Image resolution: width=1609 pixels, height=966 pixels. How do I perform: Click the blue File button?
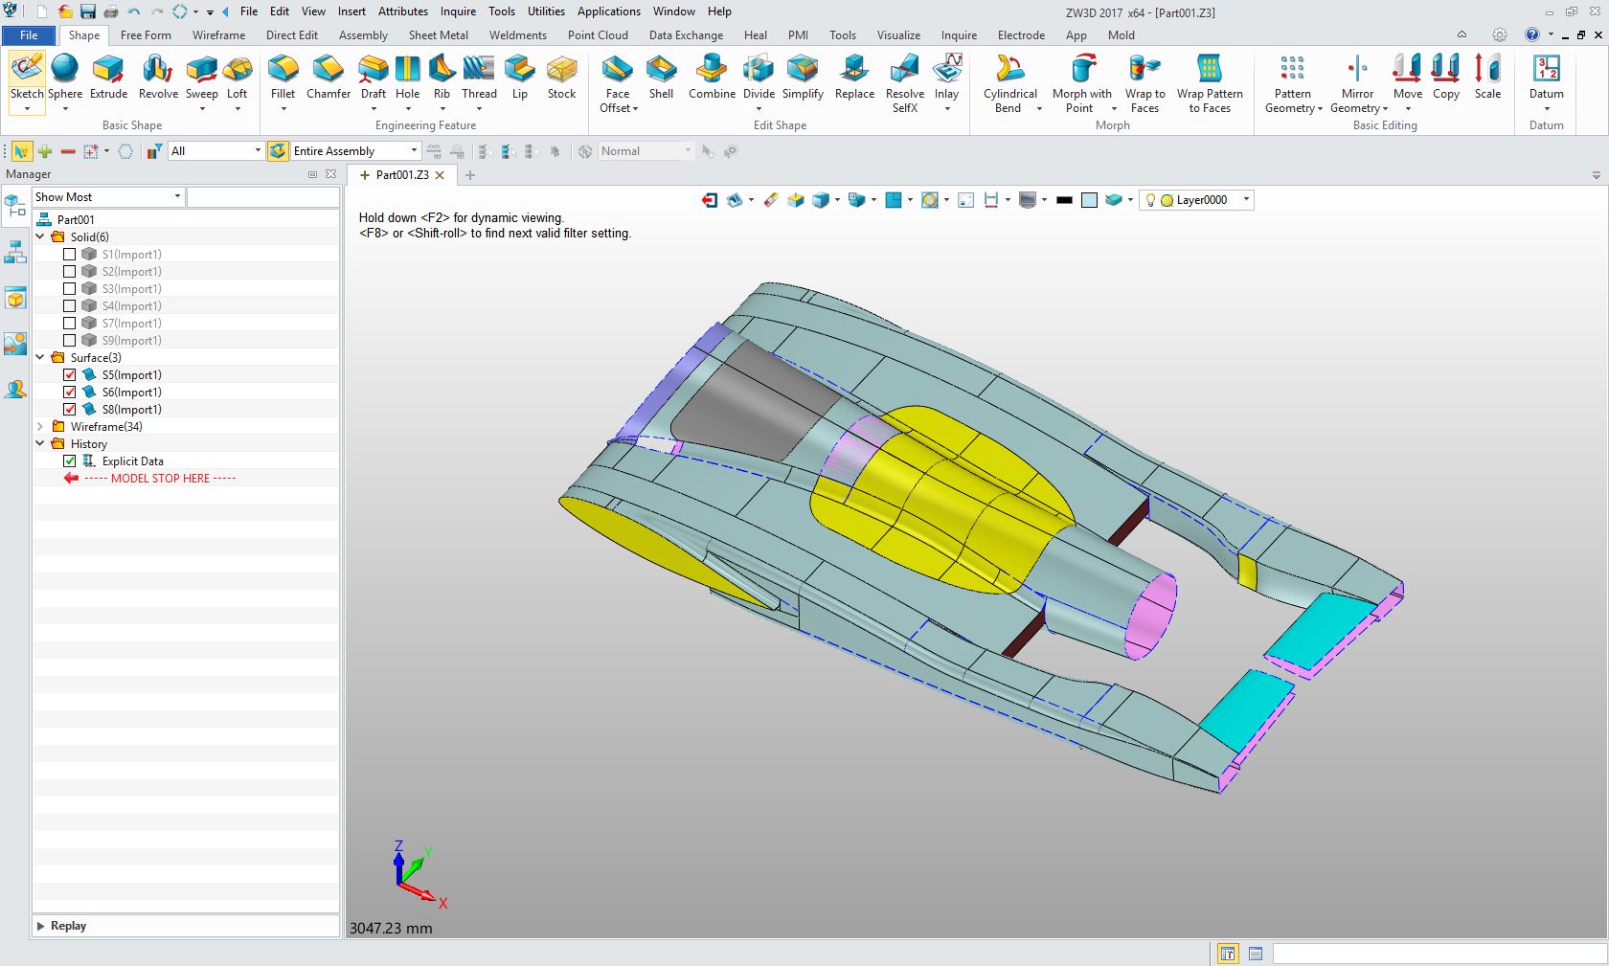[x=29, y=35]
